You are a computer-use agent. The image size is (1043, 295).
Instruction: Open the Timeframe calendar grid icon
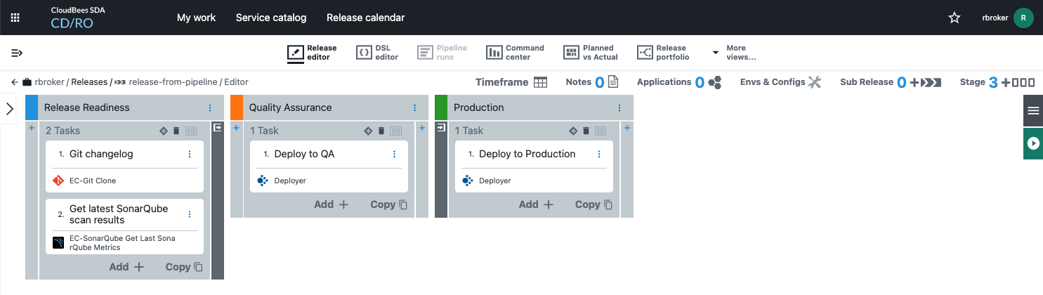(x=540, y=82)
